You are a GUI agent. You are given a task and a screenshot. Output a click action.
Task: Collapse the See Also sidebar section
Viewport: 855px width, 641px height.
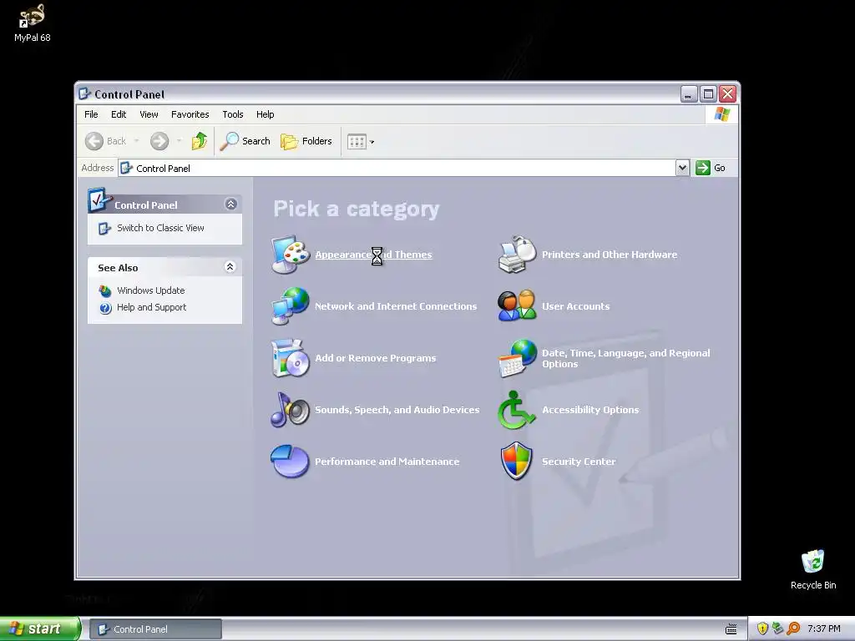[230, 266]
